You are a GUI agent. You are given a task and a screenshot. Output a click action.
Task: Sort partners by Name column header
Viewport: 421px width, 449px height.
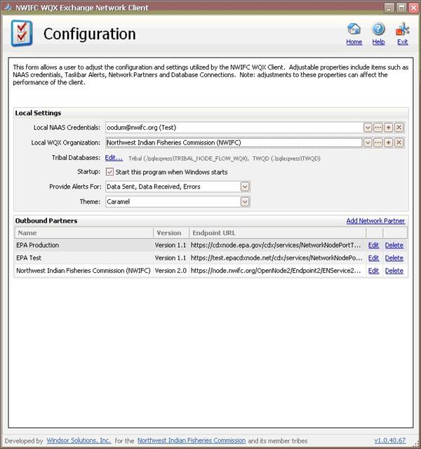[x=84, y=233]
